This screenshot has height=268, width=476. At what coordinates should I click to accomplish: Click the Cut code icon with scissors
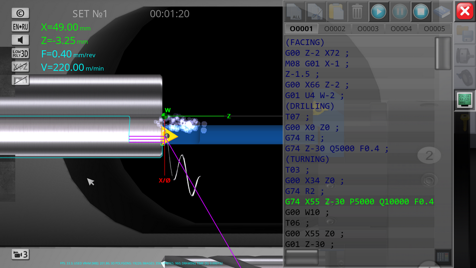point(315,11)
